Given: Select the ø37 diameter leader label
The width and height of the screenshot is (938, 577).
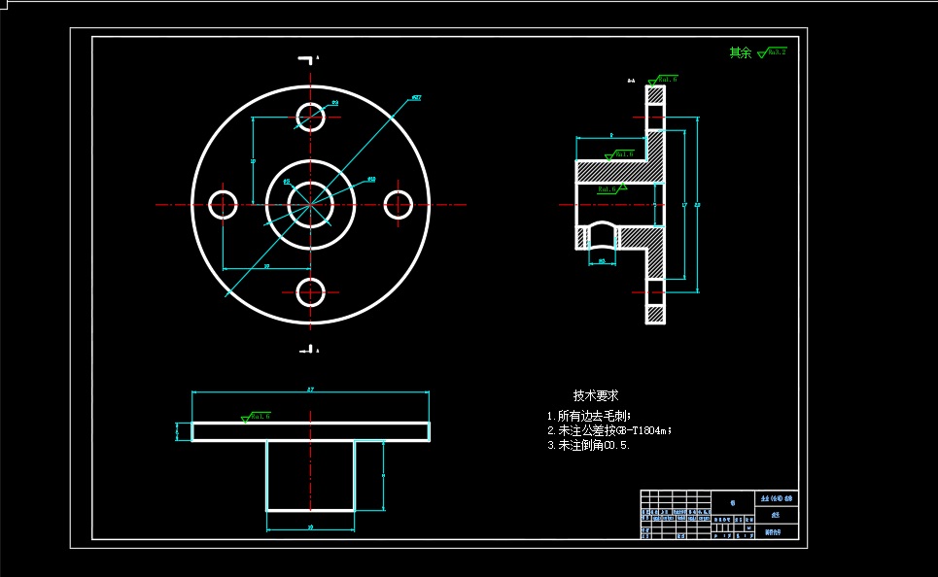Looking at the screenshot, I should [416, 97].
